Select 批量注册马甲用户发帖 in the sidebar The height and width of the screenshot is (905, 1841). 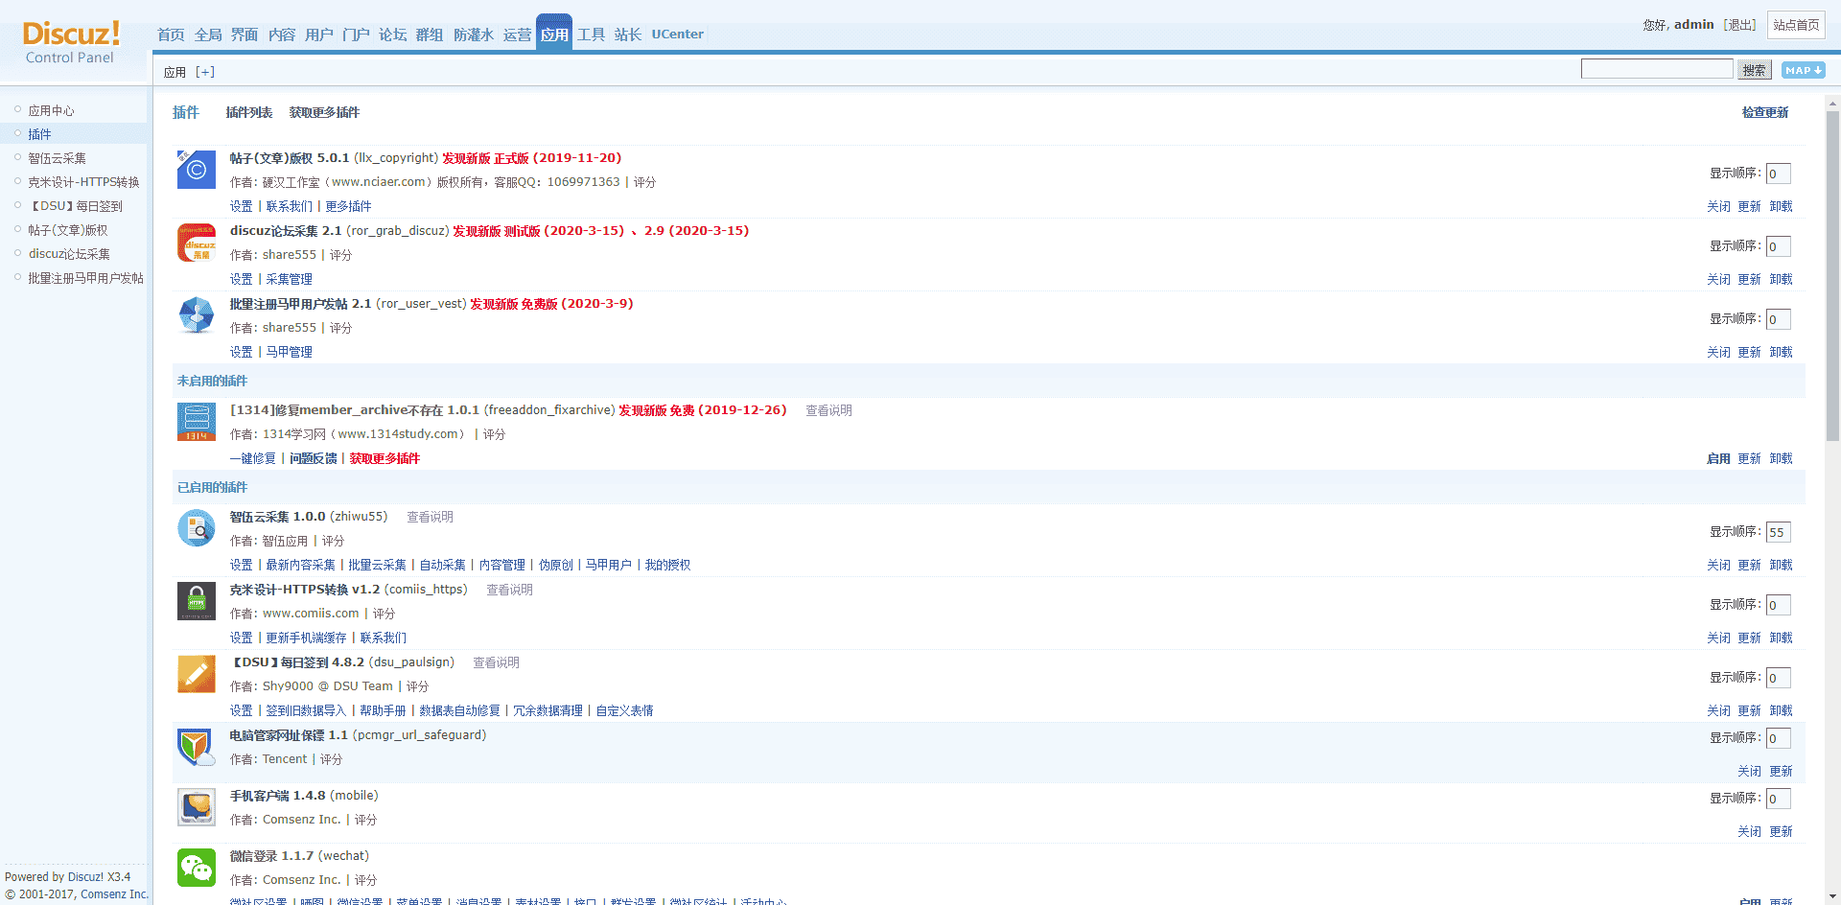pos(85,279)
